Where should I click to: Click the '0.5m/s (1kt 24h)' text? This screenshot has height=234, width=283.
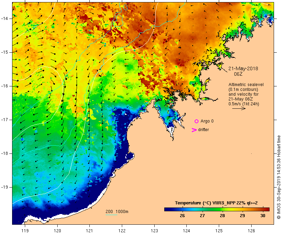tap(244, 104)
